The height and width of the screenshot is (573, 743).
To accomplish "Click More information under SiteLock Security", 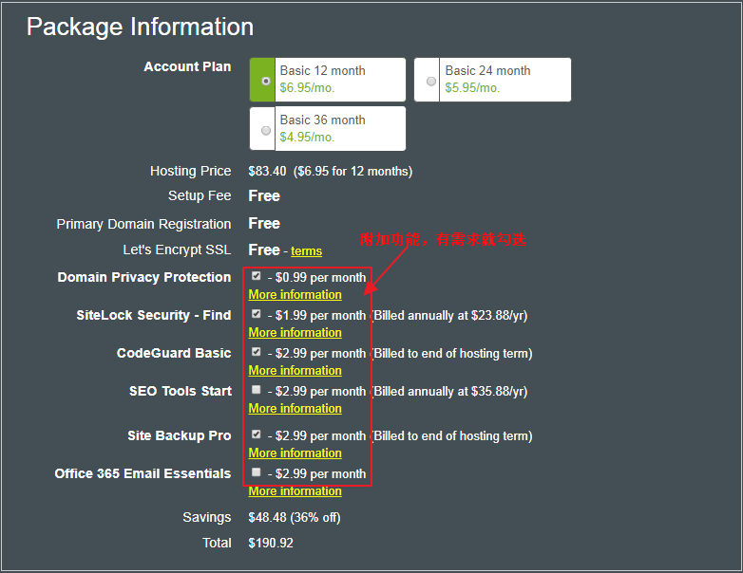I will click(x=295, y=333).
